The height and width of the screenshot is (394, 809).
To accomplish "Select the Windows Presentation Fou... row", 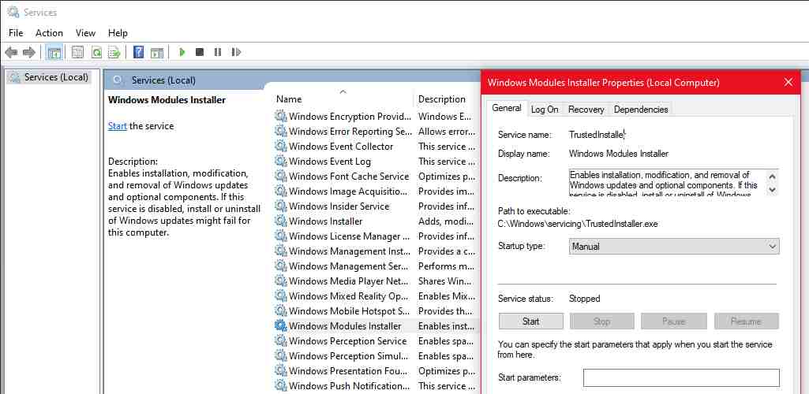I will point(376,370).
